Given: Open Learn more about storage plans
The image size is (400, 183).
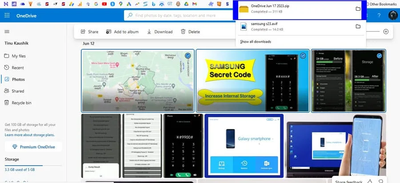Looking at the screenshot, I should [x=30, y=135].
